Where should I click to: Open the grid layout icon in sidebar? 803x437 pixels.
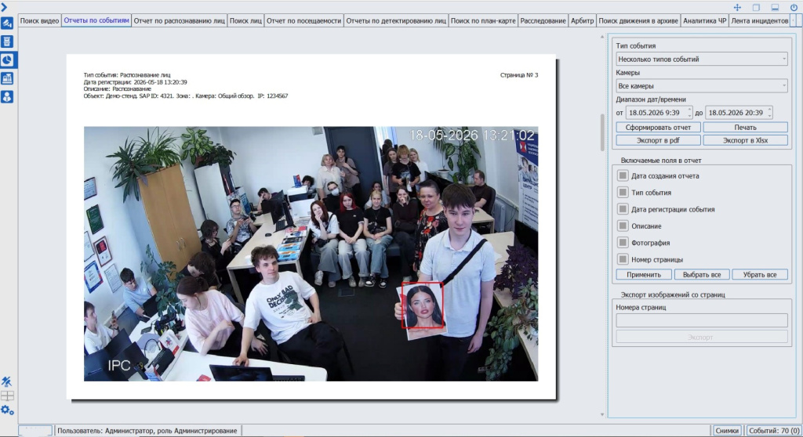(x=7, y=395)
